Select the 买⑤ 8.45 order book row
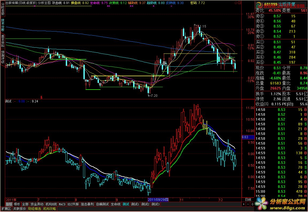This screenshot has width=308, height=212. pyautogui.click(x=281, y=63)
